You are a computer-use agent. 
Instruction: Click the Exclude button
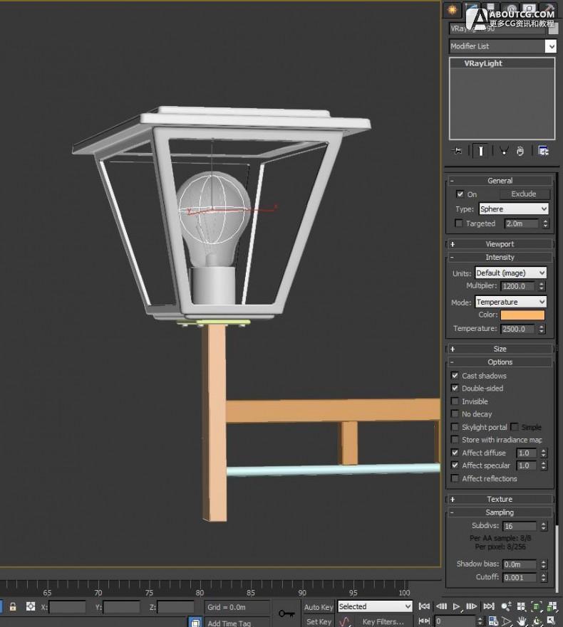click(523, 194)
